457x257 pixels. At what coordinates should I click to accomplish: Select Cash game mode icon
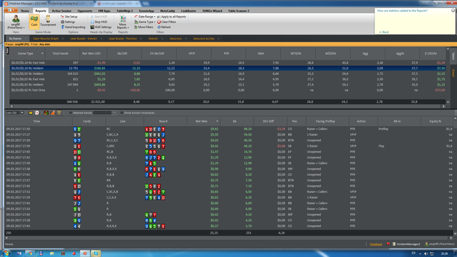[34, 22]
